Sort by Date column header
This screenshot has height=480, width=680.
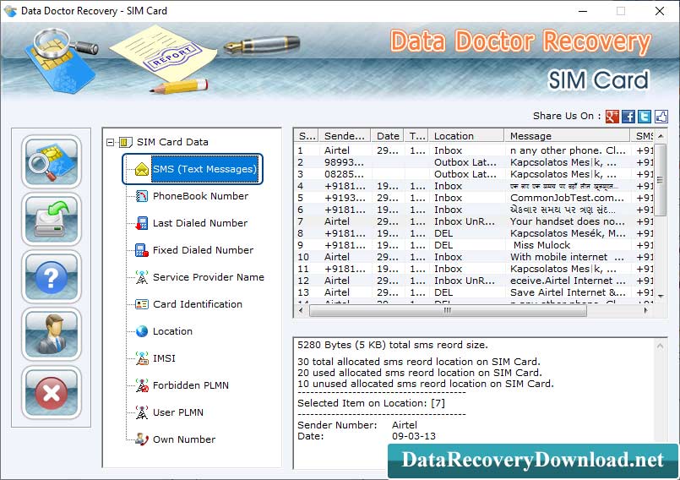(x=387, y=136)
